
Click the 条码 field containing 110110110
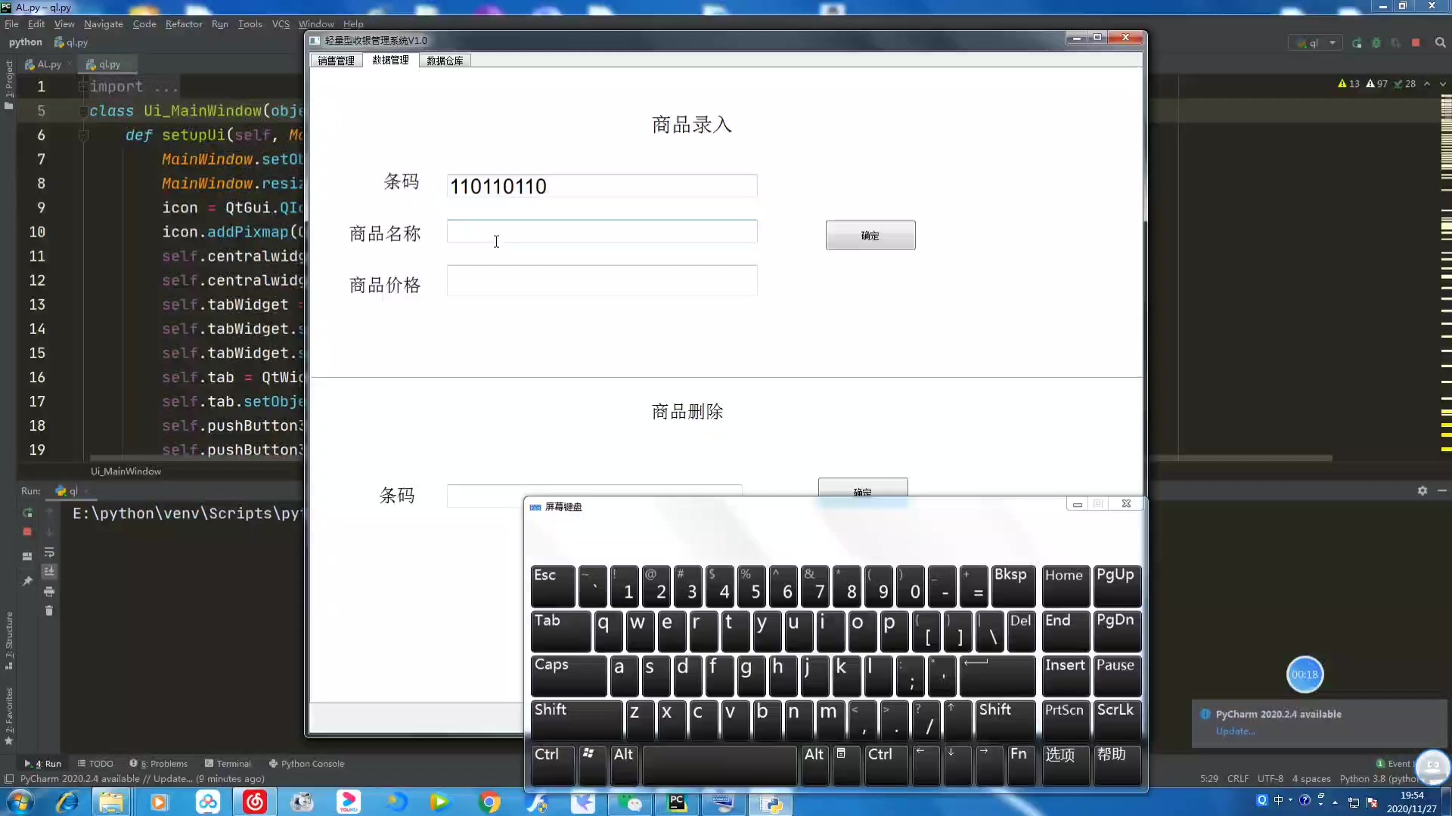(601, 186)
